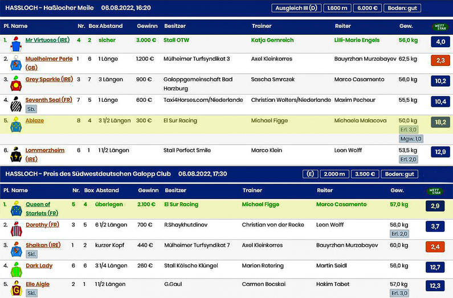453x298 pixels.
Task: Open Seventh Seal (FR) horse link
Action: pyautogui.click(x=48, y=100)
